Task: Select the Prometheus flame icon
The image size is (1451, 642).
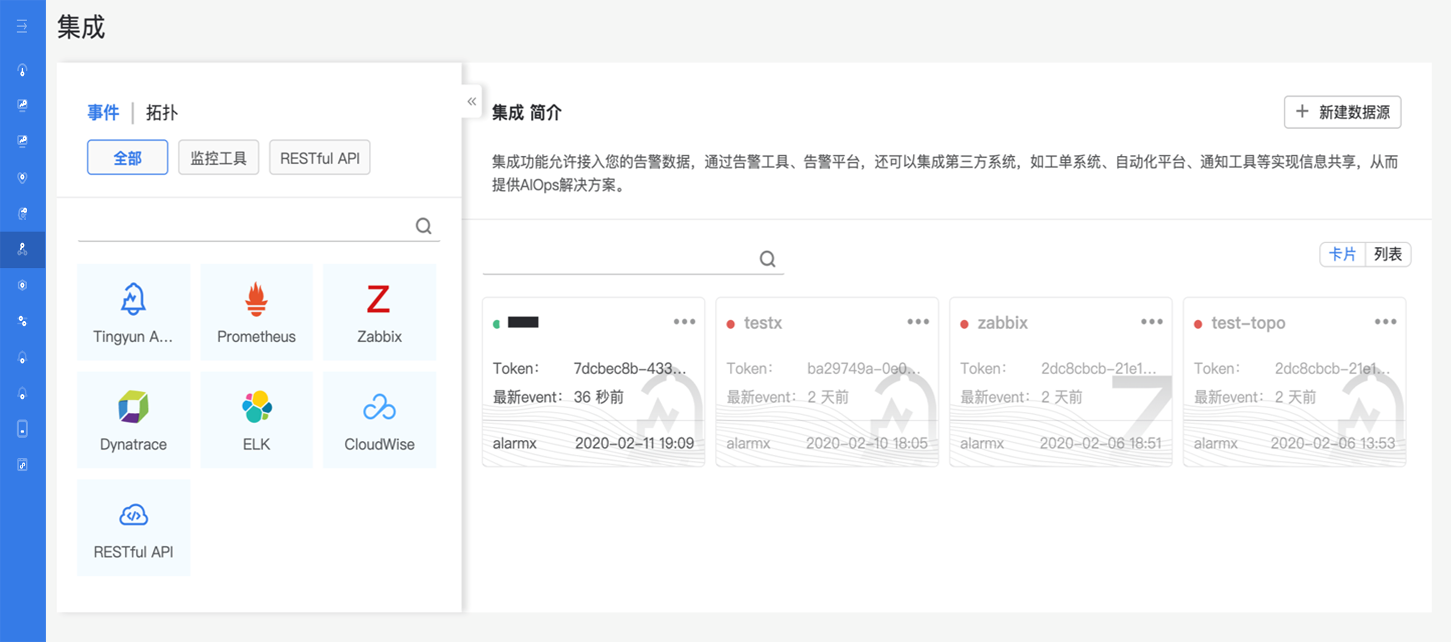Action: [256, 299]
